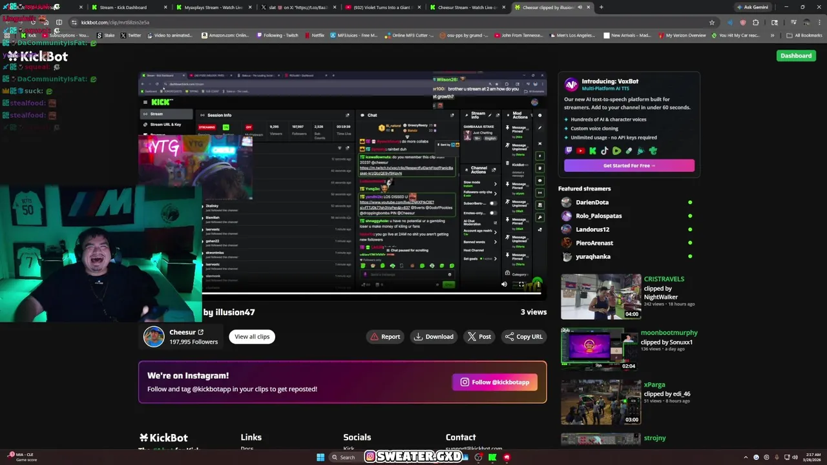Open a new browser tab
Viewport: 827px width, 465px height.
coord(601,7)
